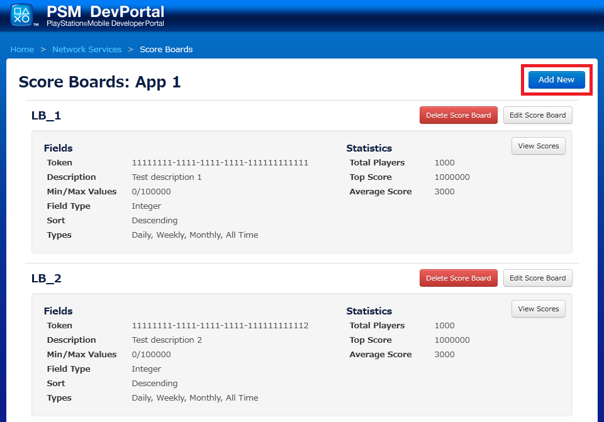604x422 pixels.
Task: Click the LB_1 token value ending in 1111
Action: (220, 162)
